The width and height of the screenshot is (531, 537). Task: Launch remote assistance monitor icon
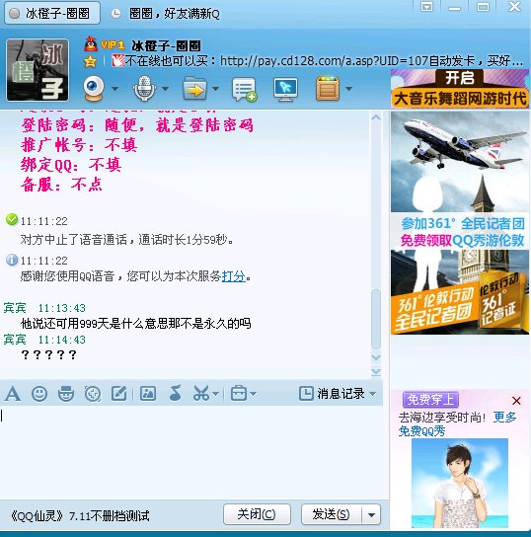(286, 89)
